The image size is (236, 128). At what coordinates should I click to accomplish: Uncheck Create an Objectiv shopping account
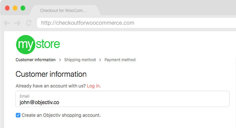coord(18,115)
